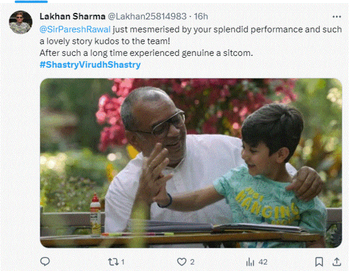Click the like count showing 2
This screenshot has width=349, height=271.
[192, 261]
